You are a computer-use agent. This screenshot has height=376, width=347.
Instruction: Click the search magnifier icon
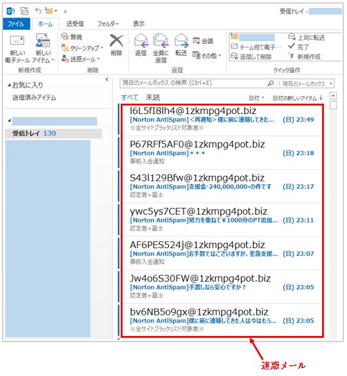(x=271, y=83)
